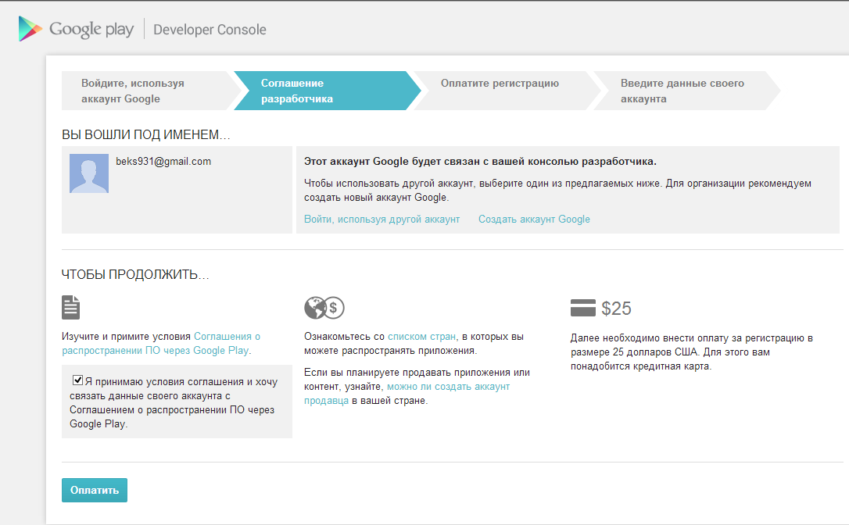Select the "Оплатите регистрацию" step
This screenshot has height=525, width=849.
click(507, 91)
